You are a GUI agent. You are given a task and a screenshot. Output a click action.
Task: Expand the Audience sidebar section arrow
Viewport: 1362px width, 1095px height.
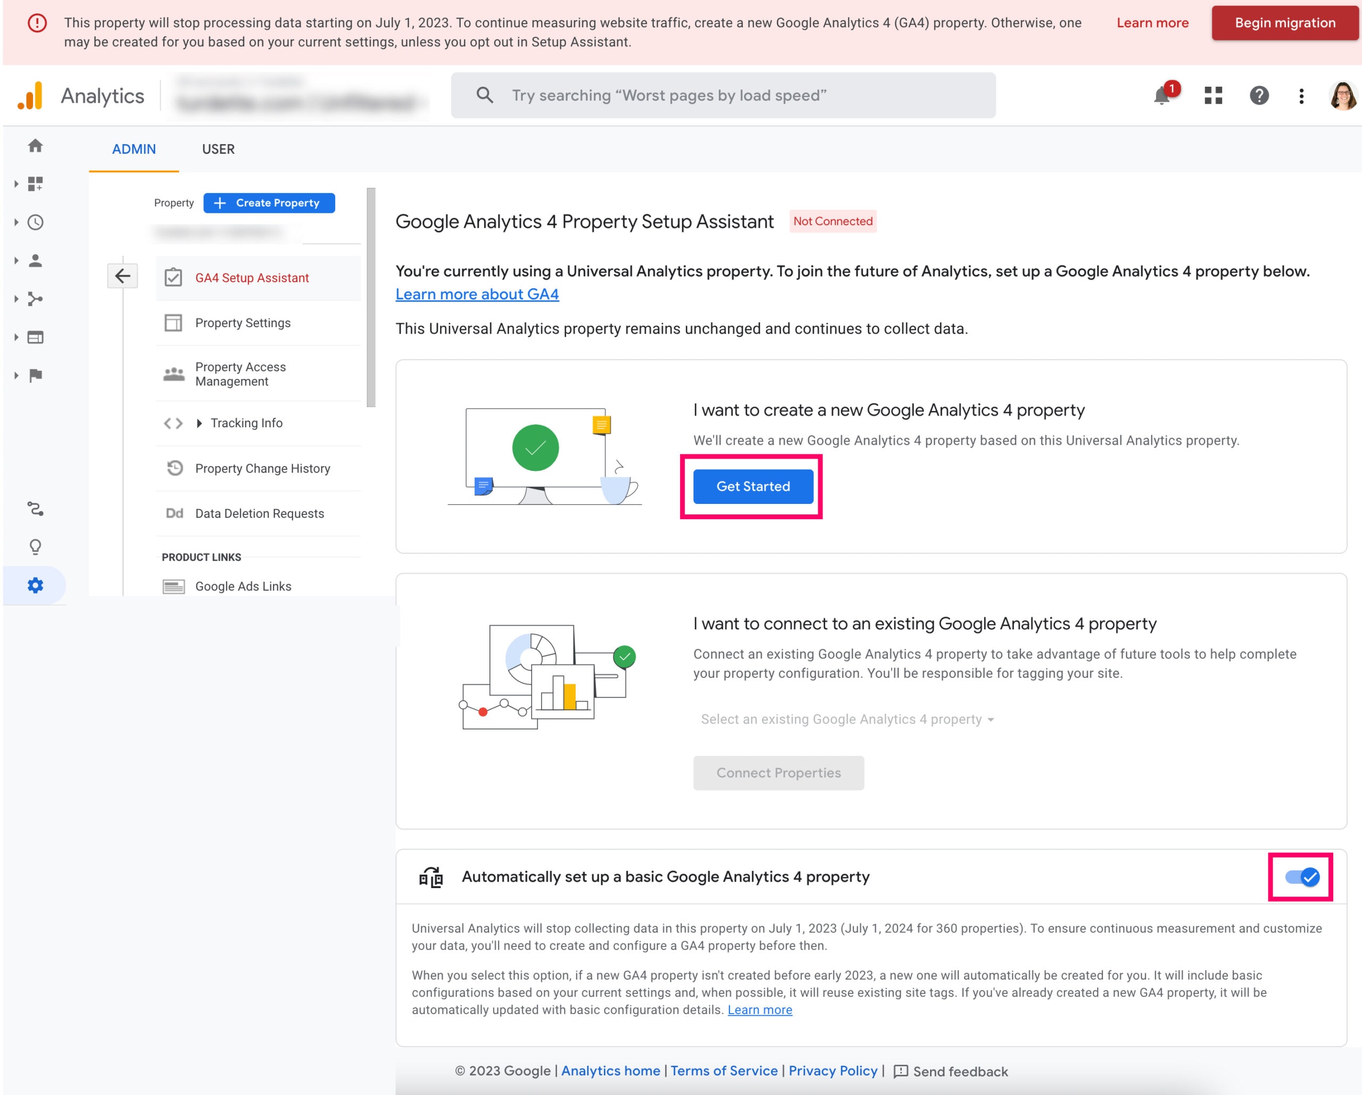pyautogui.click(x=16, y=260)
